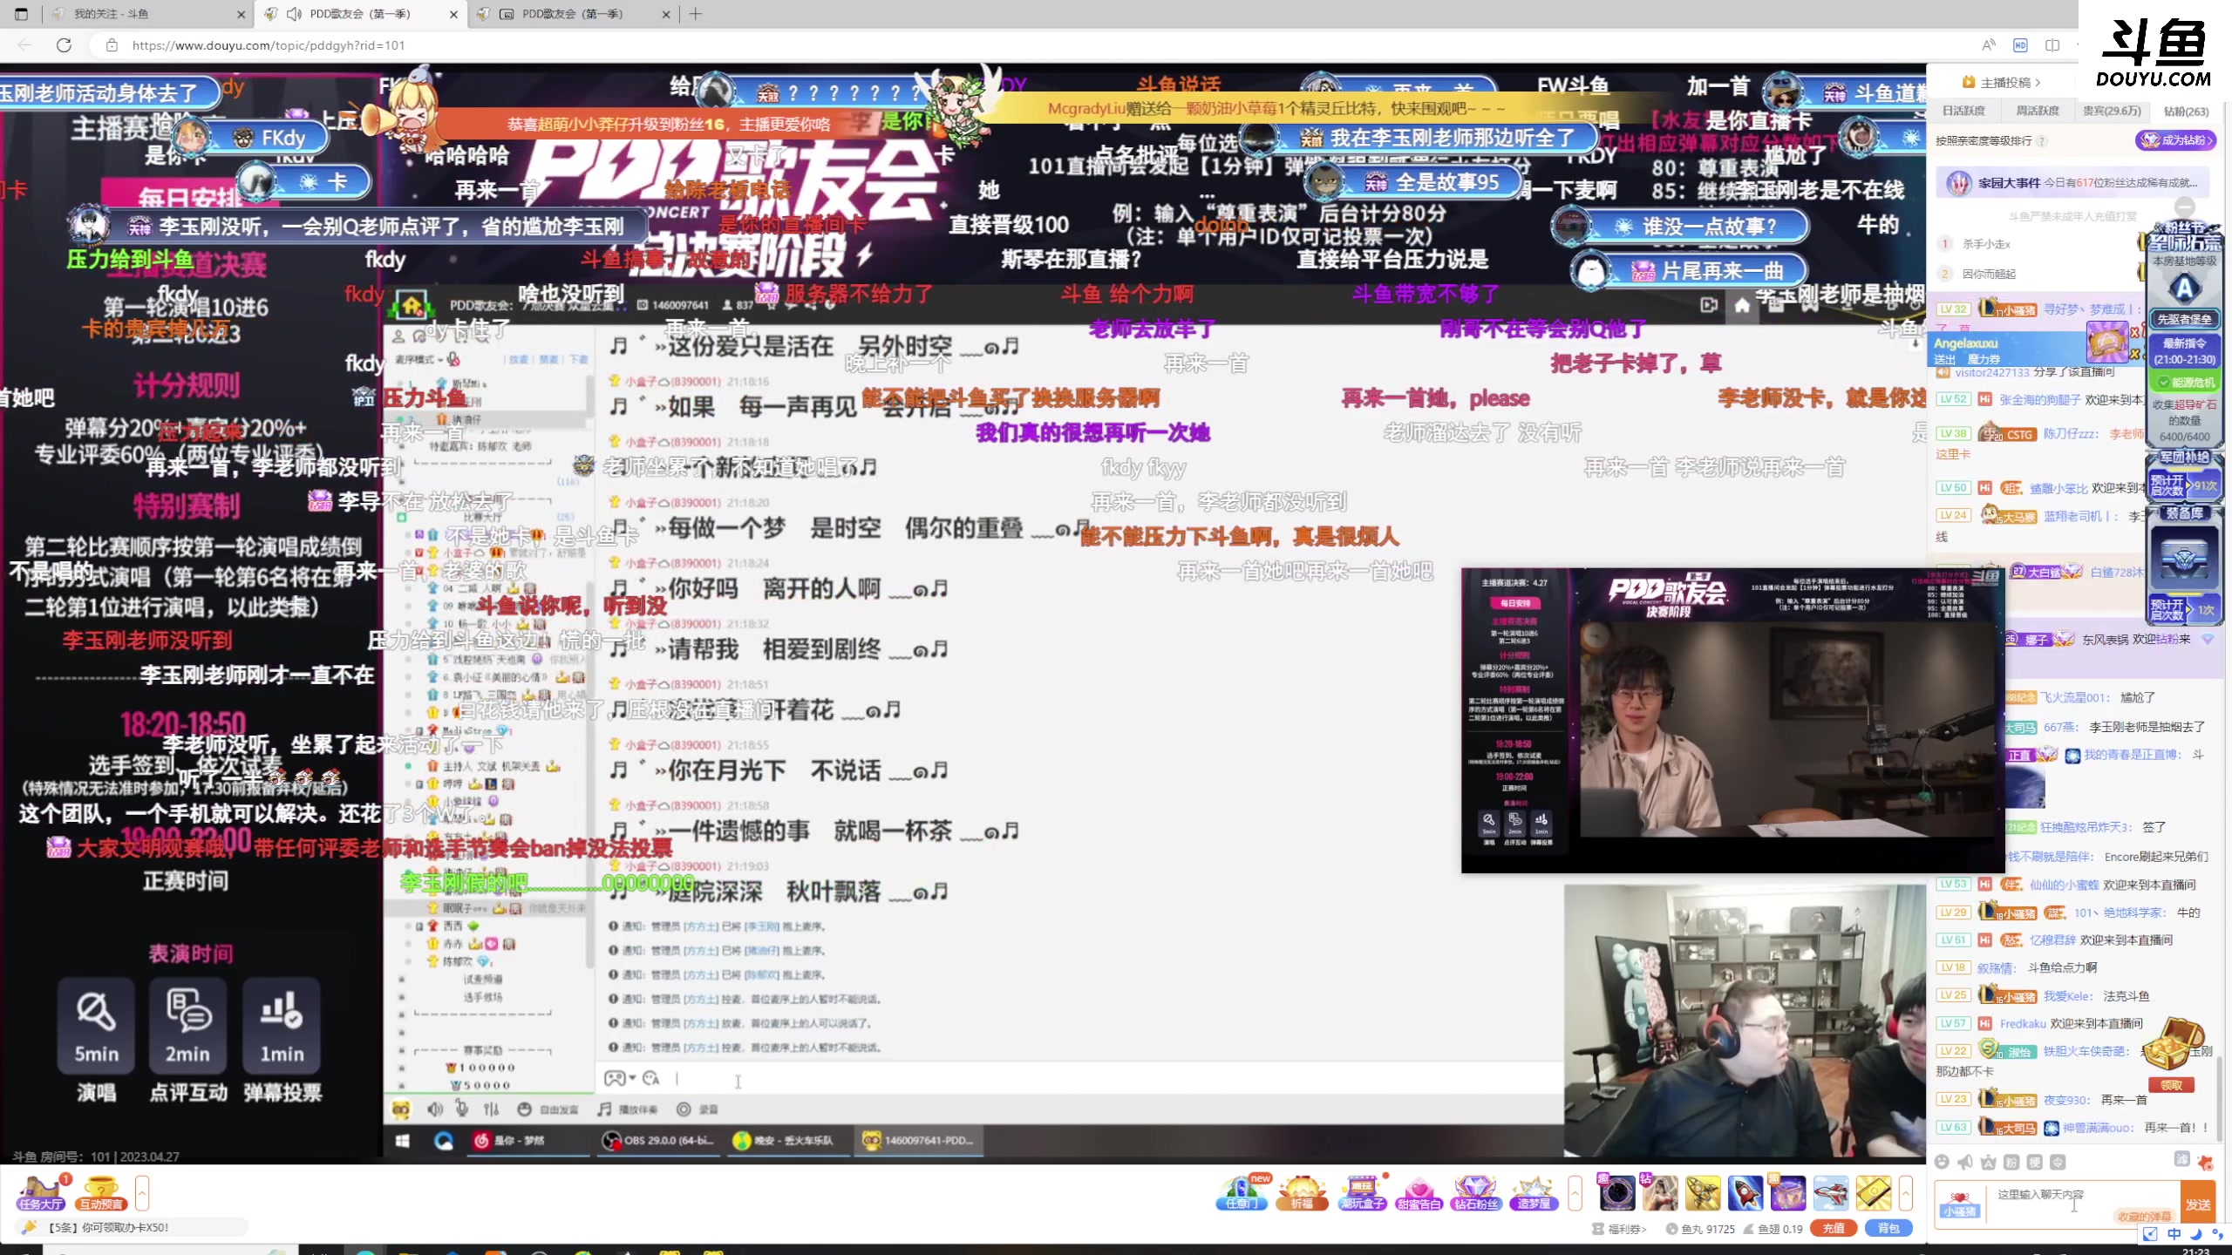Open the tab actions menu icon
Viewport: 2232px width, 1255px height.
(x=22, y=14)
